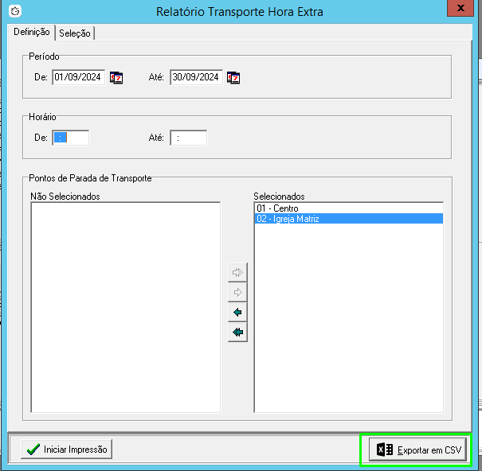The image size is (482, 471).
Task: Remove all stops with double left arrow
Action: coord(237,332)
